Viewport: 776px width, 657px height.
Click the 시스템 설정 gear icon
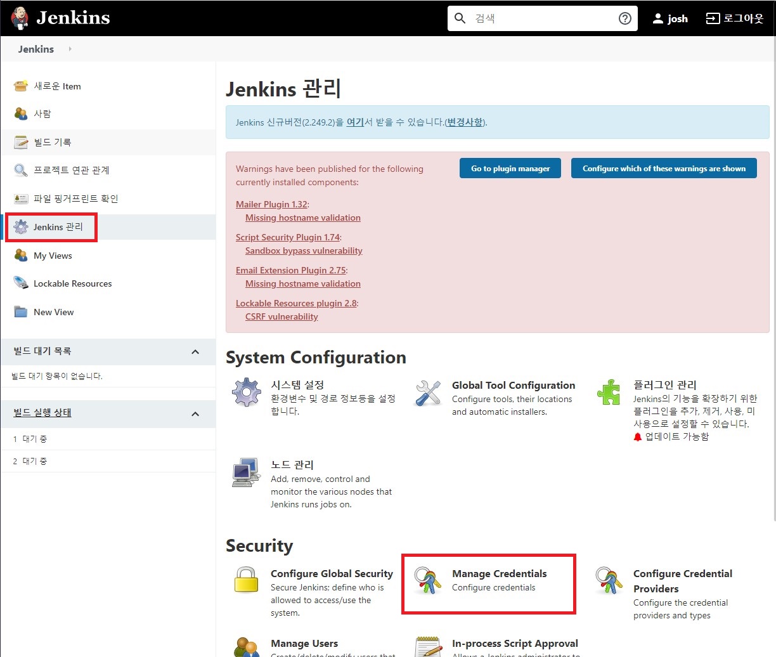pyautogui.click(x=247, y=393)
